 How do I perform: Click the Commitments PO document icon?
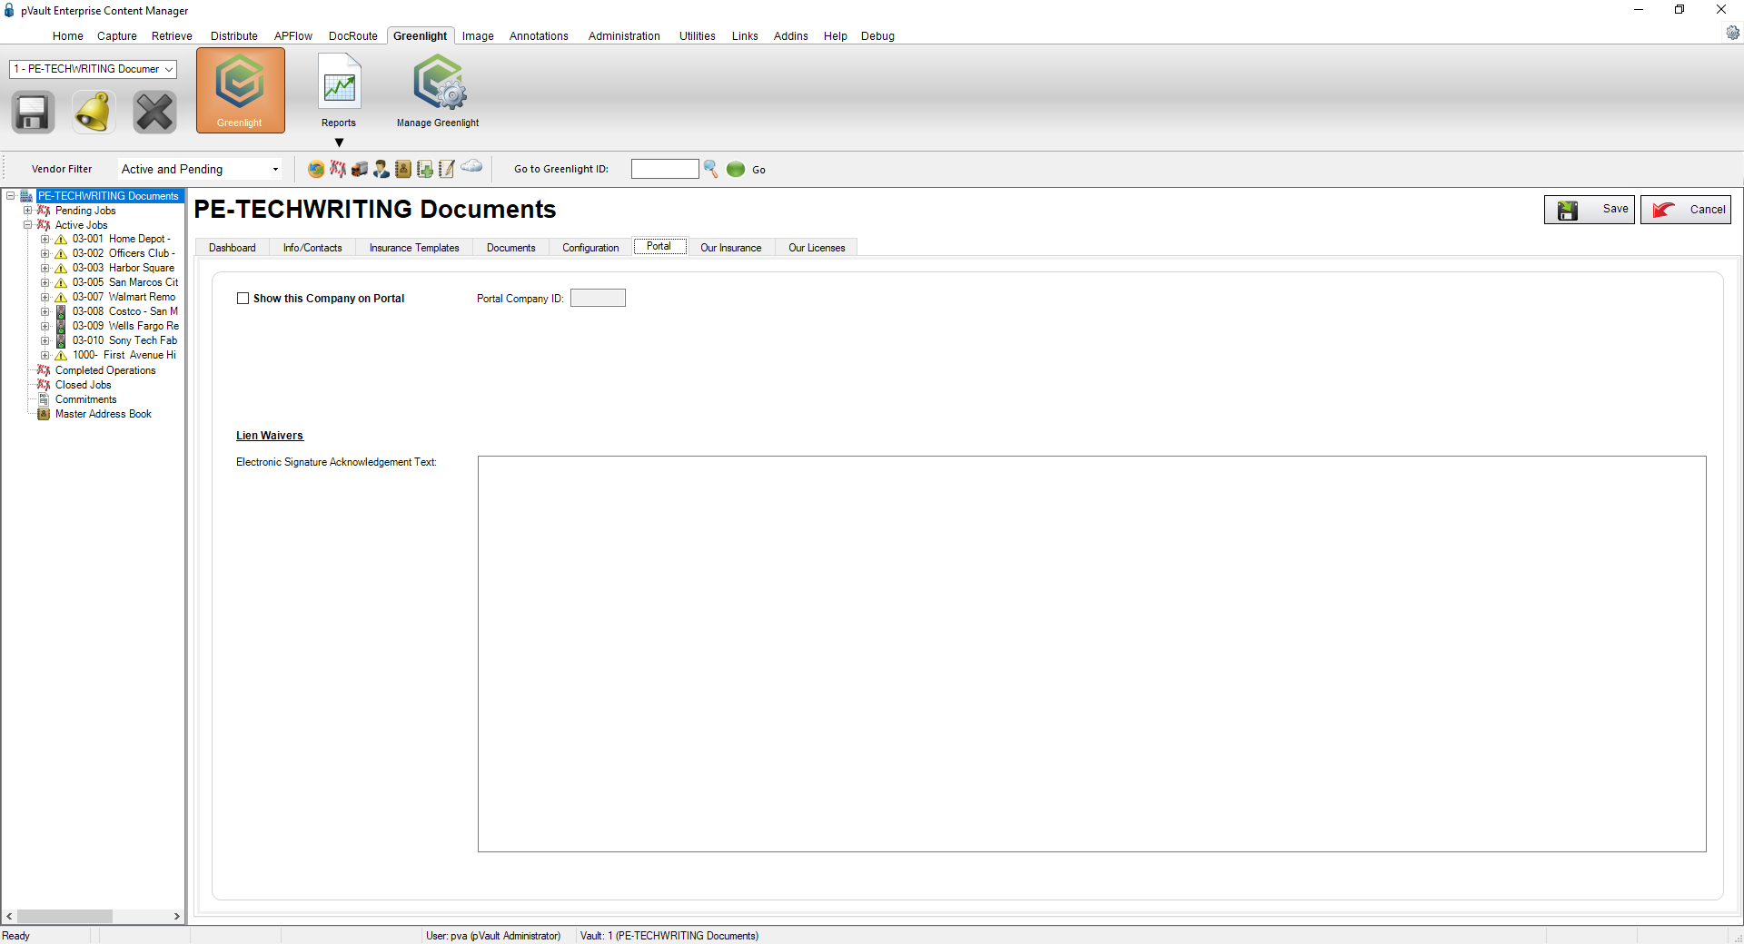[x=44, y=399]
